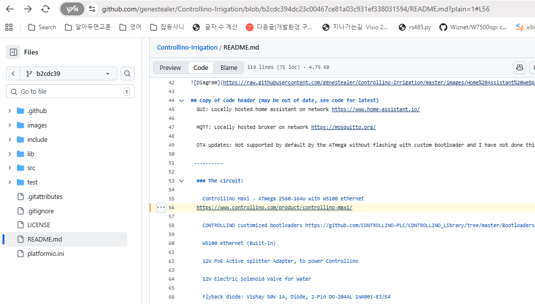This screenshot has height=304, width=535.
Task: Click the browser apps grid icon
Action: [8, 27]
